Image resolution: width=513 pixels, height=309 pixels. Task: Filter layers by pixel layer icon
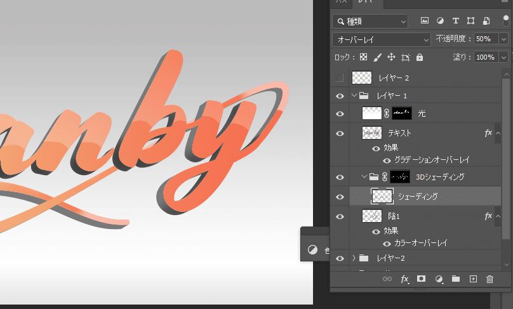pos(424,20)
